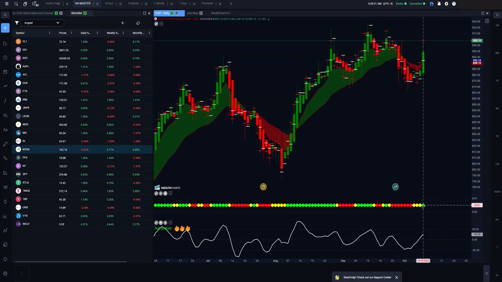Toggle Net Bullish pane visibility icon
Viewport: 502px width, 282px height.
pos(156,223)
